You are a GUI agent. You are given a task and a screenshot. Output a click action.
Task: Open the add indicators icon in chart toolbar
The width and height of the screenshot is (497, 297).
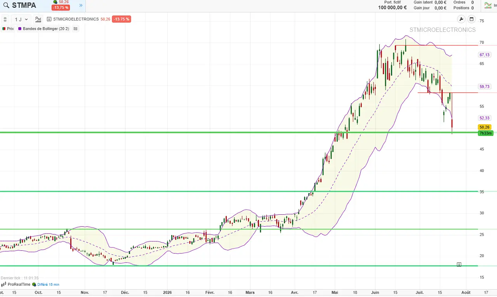coord(38,19)
